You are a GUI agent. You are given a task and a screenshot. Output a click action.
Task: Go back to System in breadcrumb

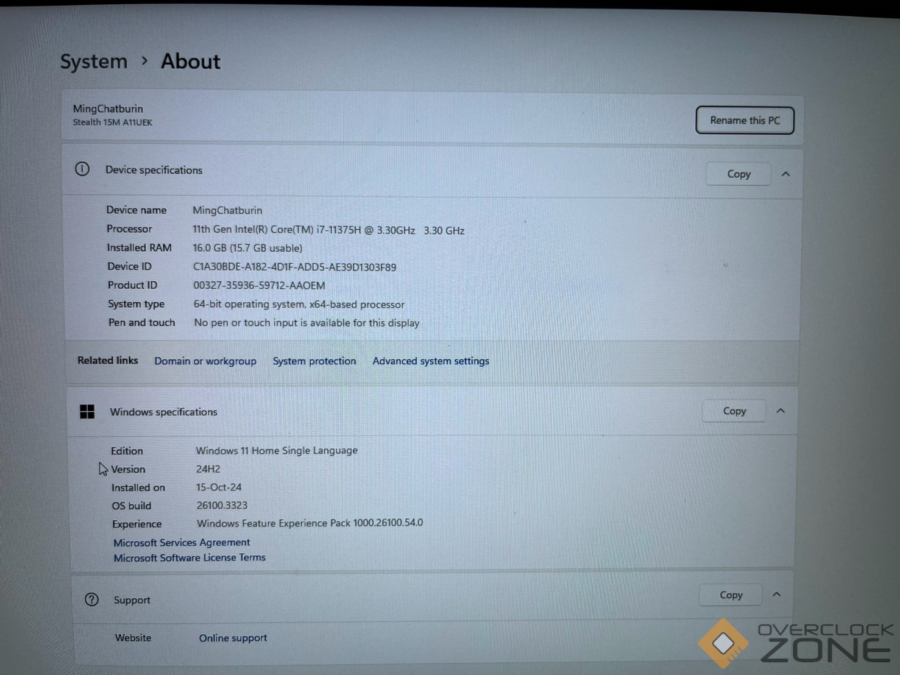tap(94, 62)
